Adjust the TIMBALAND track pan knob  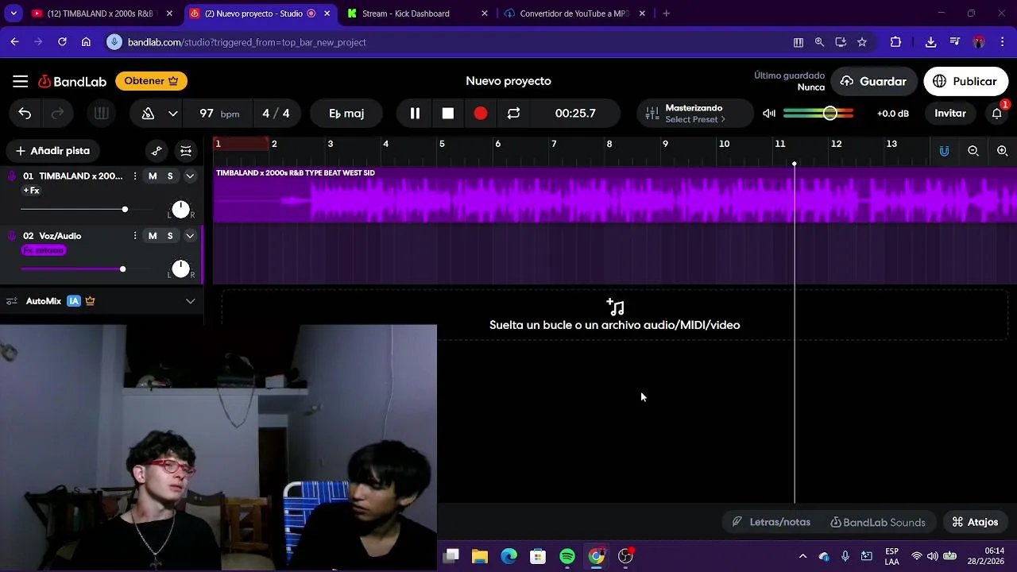(x=180, y=209)
